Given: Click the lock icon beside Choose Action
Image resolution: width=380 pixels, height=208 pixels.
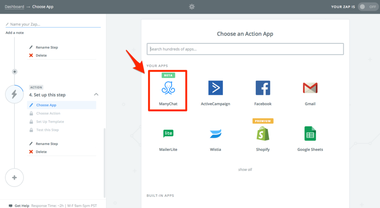Looking at the screenshot, I should coord(31,113).
